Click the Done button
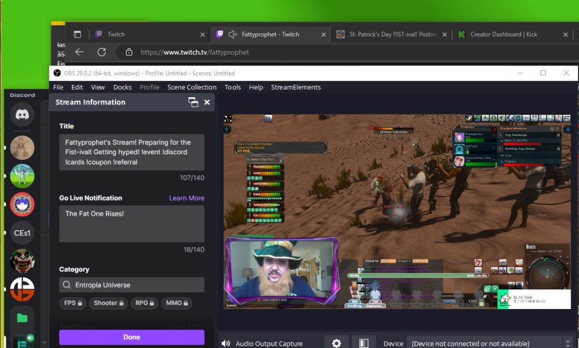579x348 pixels. tap(132, 337)
